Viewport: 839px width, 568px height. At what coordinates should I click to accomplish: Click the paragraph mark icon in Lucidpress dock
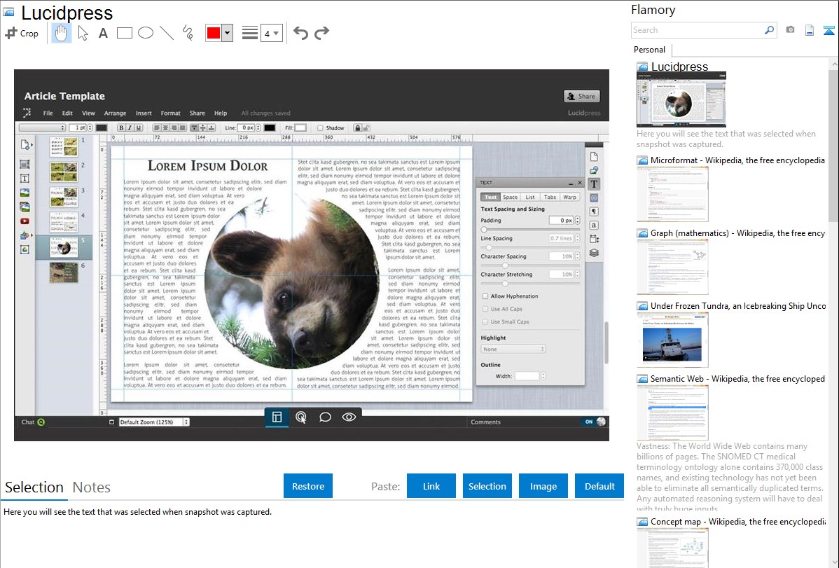(594, 212)
